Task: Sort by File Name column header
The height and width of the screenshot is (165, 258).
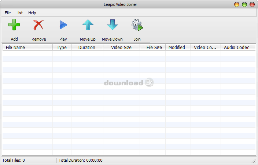Action: coord(27,48)
